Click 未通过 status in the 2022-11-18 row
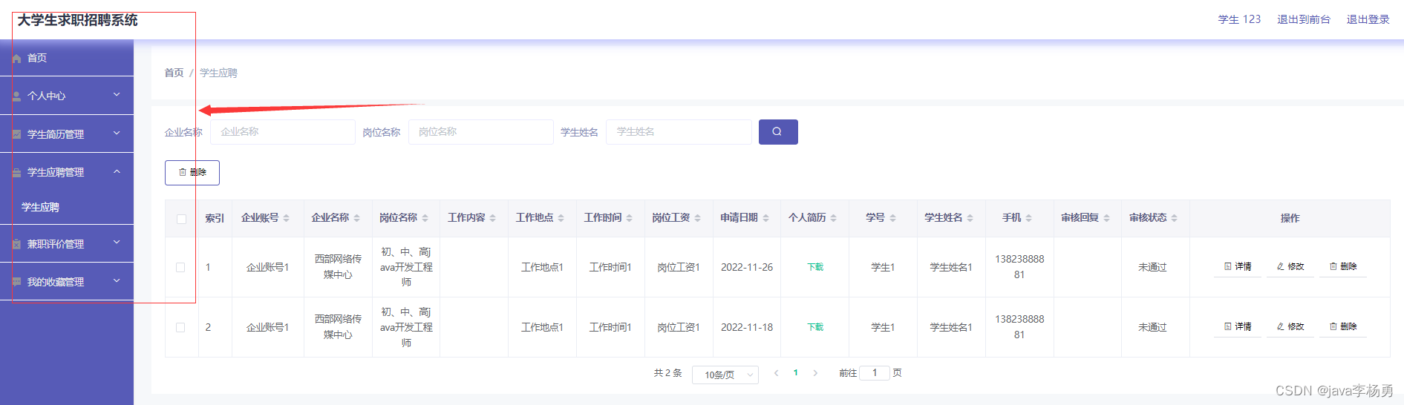1404x405 pixels. 1152,327
